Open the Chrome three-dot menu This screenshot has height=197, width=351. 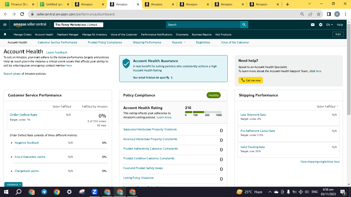point(345,14)
